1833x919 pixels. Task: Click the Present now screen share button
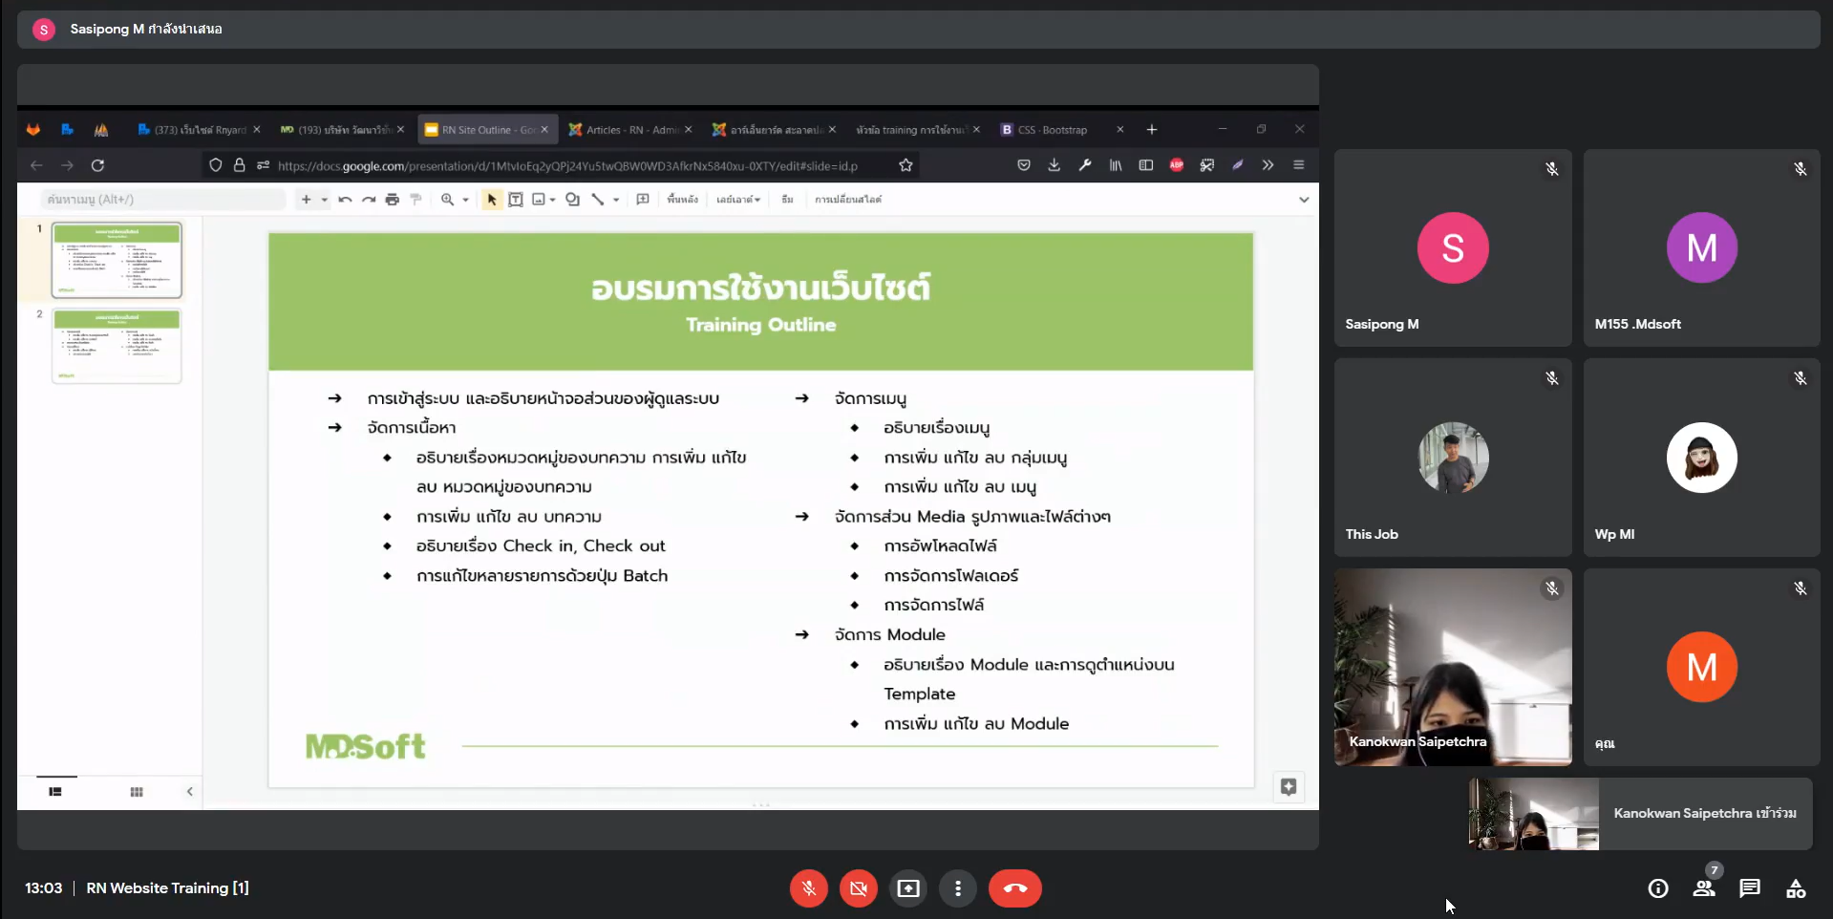coord(907,888)
